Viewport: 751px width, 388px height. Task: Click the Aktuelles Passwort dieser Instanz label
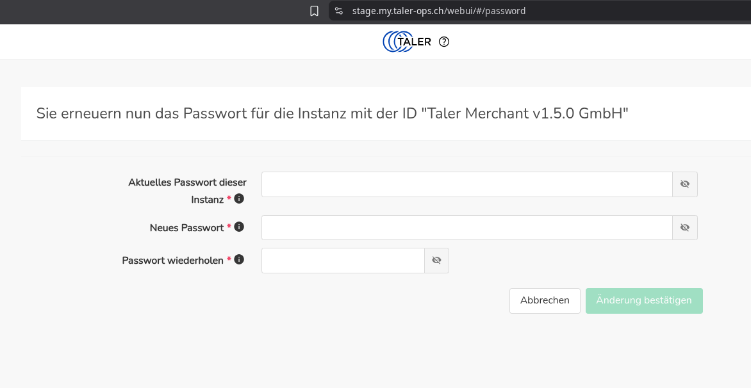[187, 182]
